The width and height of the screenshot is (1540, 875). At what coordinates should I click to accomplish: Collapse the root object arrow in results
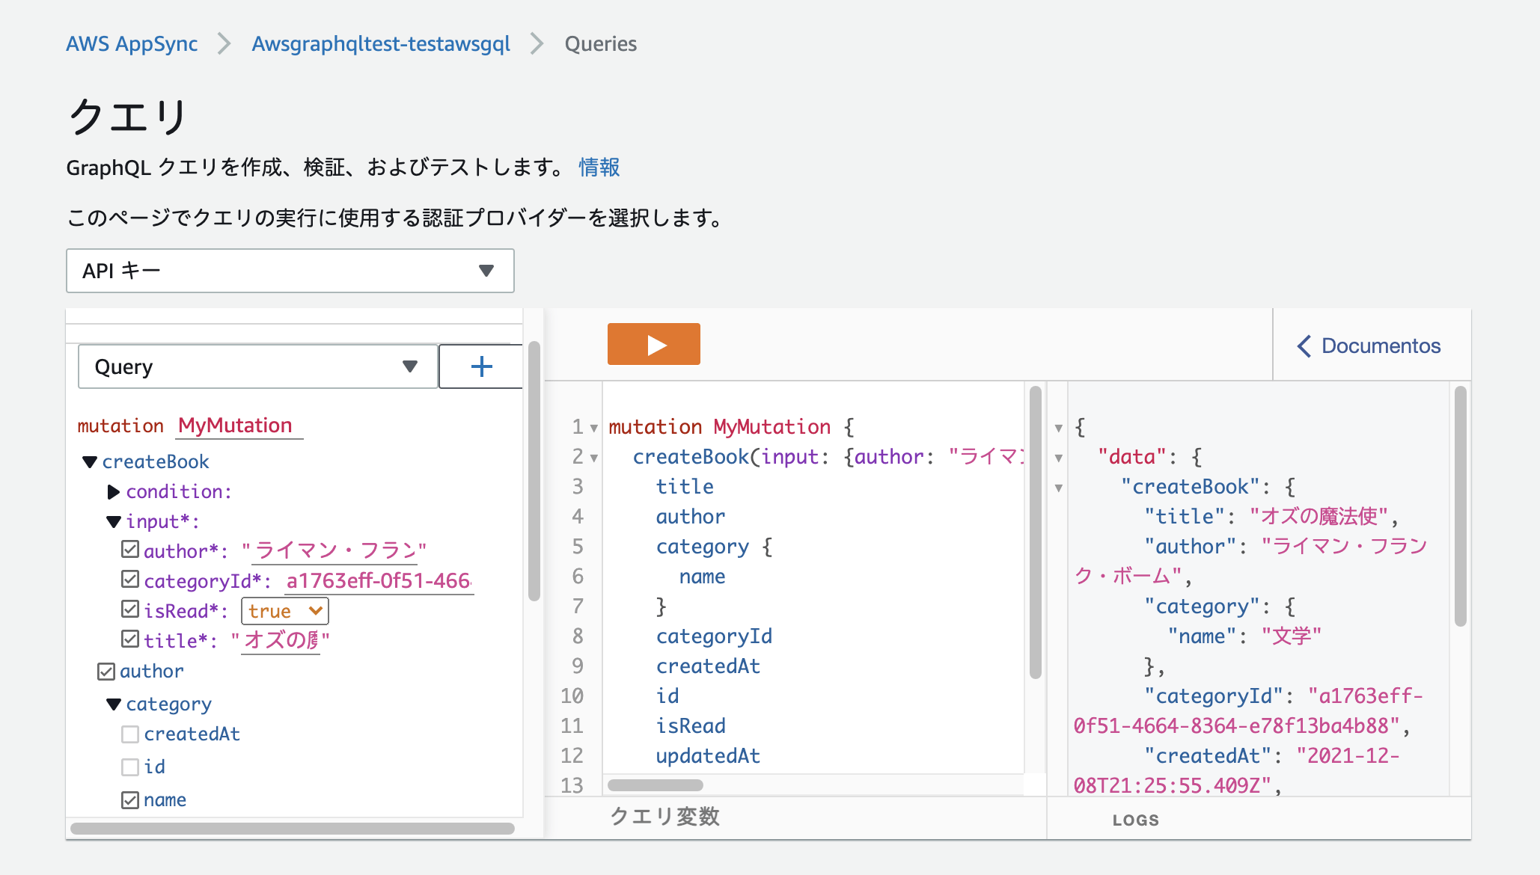pos(1058,429)
